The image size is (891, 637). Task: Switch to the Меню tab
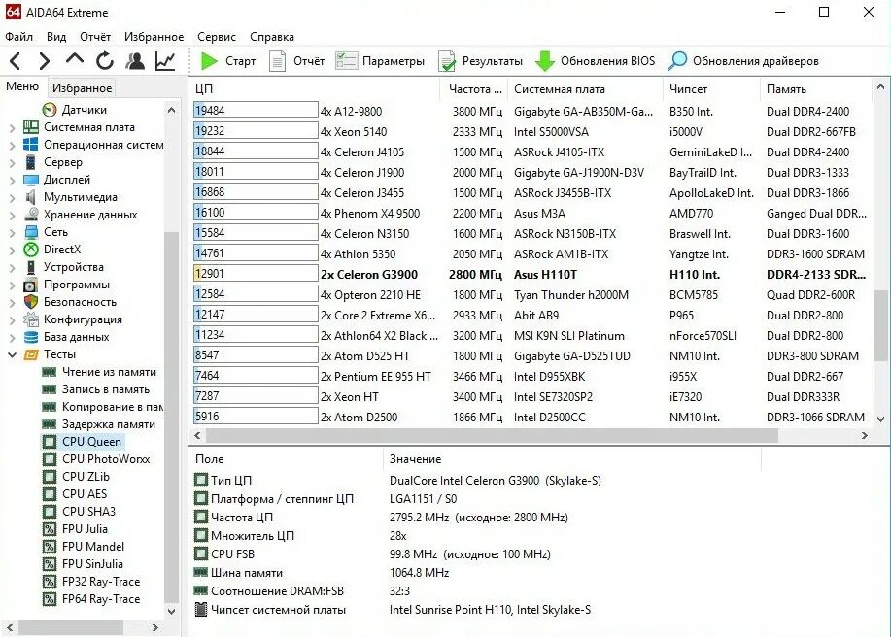point(22,86)
